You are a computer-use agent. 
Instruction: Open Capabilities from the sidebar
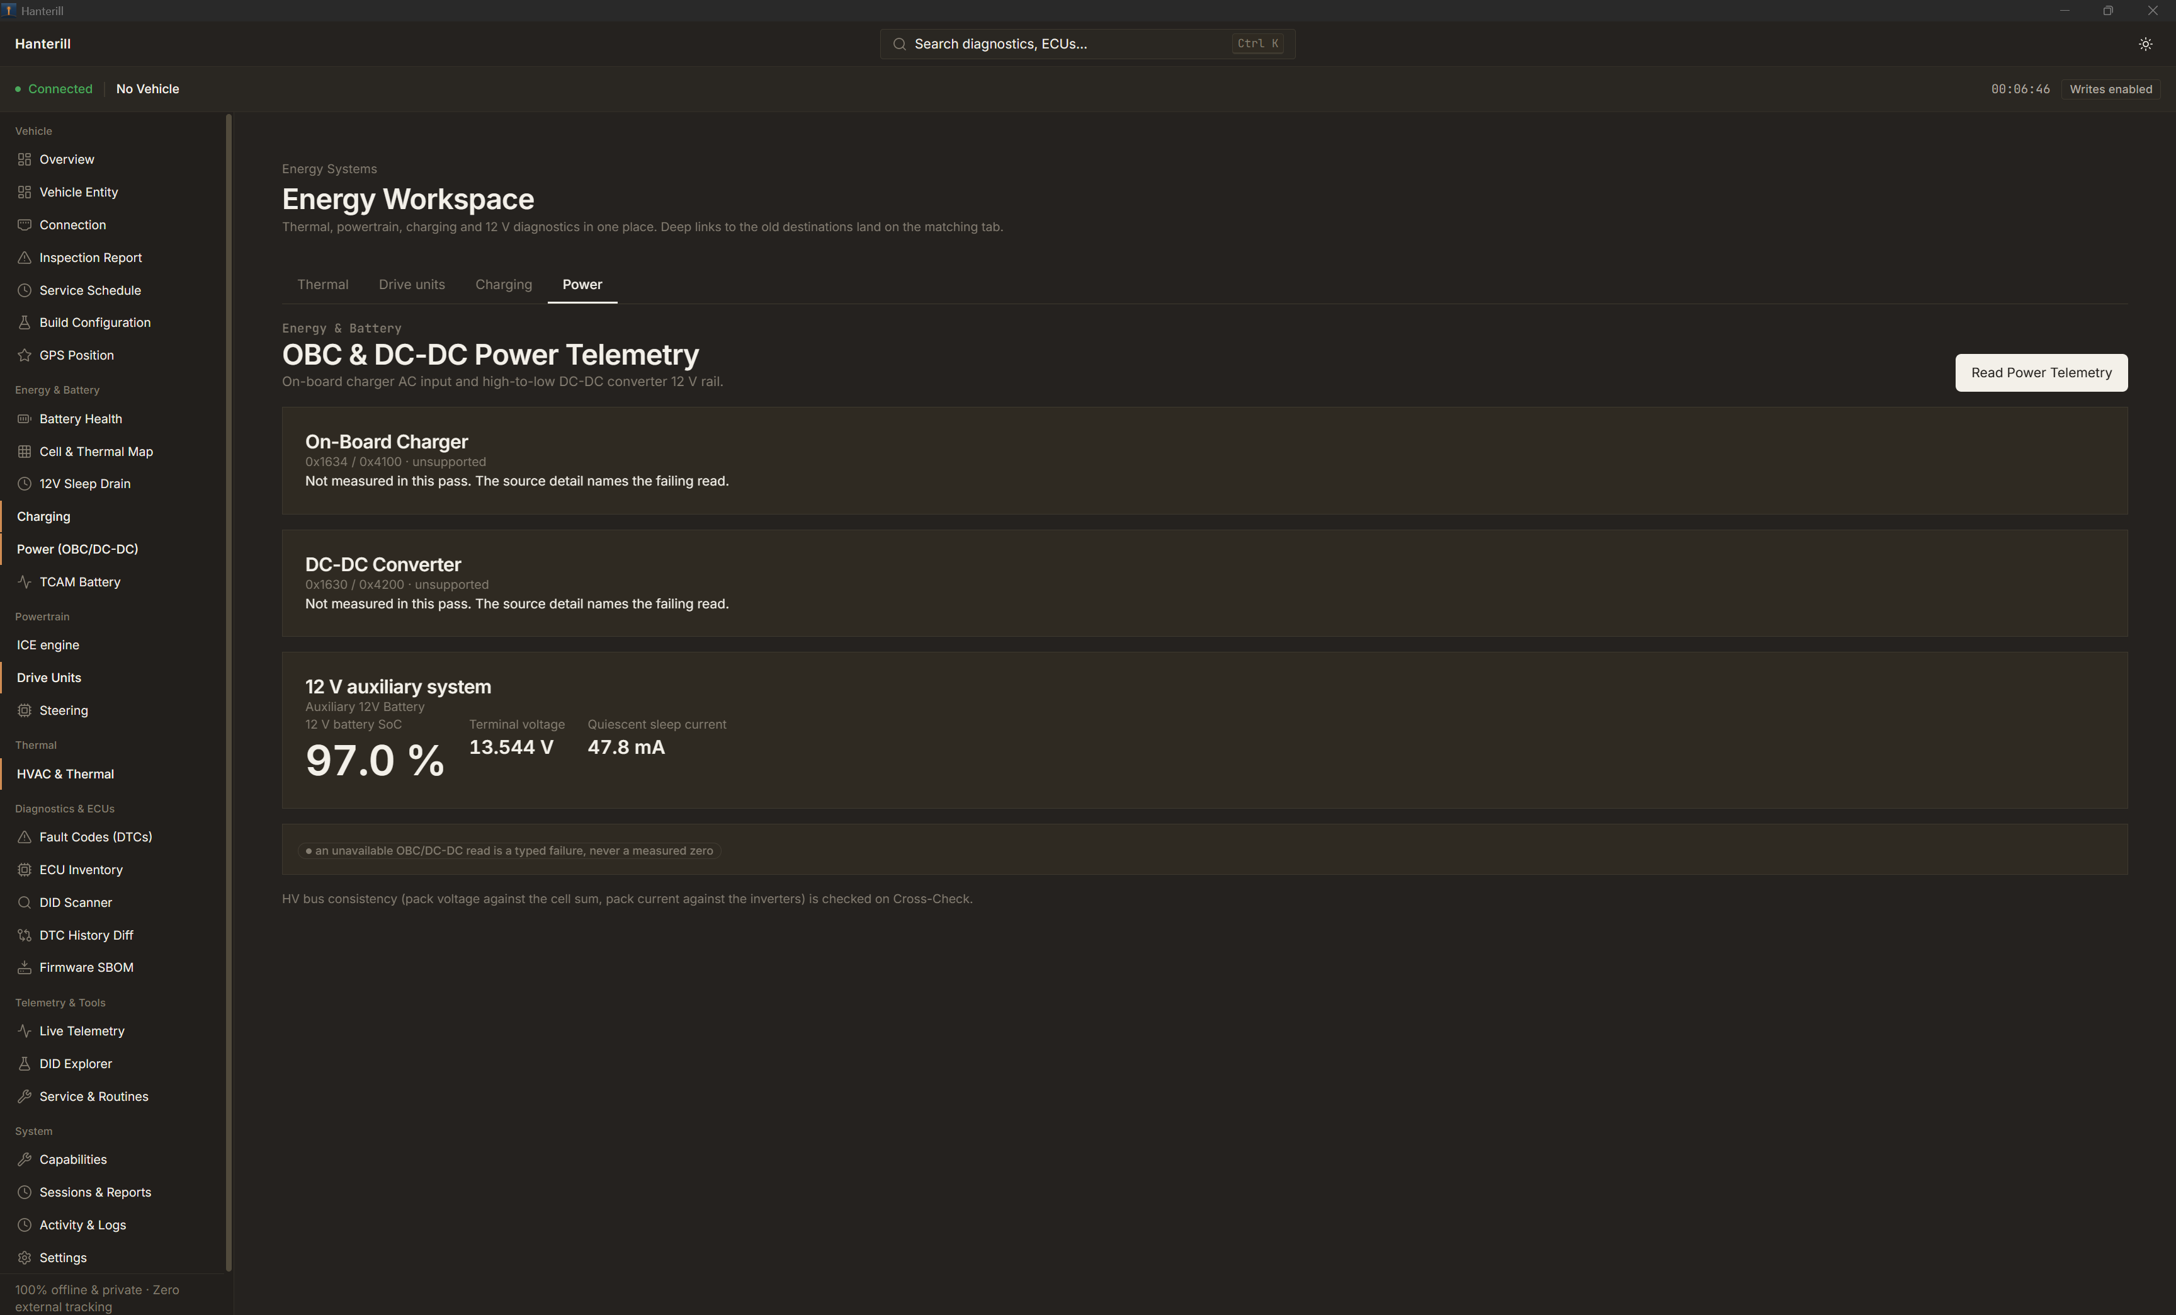tap(113, 1159)
